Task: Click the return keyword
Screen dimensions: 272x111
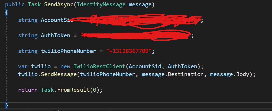Action: [28, 90]
